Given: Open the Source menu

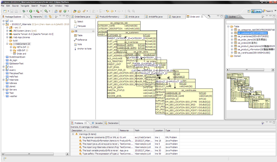Looking at the screenshot, I should tap(15, 6).
